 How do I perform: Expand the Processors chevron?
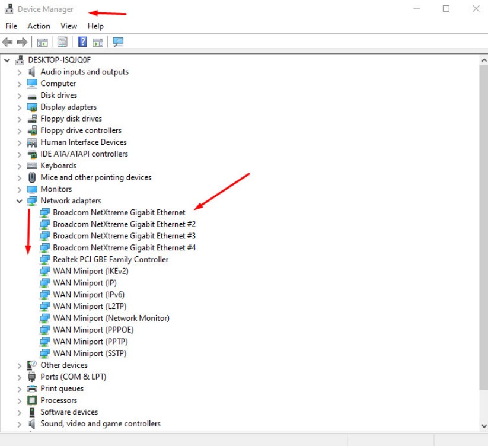click(x=20, y=401)
